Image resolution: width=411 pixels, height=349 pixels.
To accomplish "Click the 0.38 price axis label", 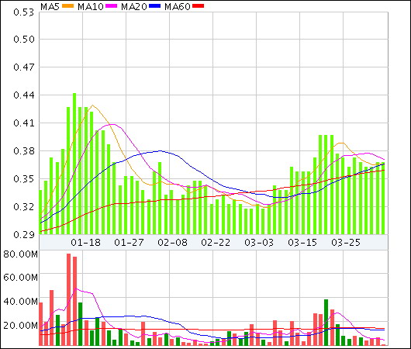I will pos(24,151).
